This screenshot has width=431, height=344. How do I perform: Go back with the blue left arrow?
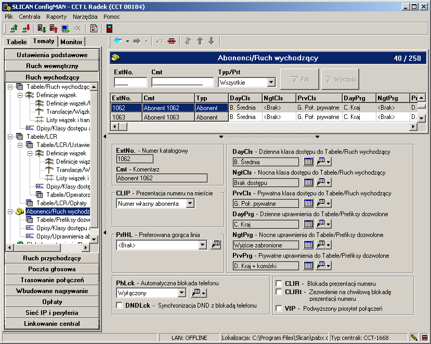118,41
